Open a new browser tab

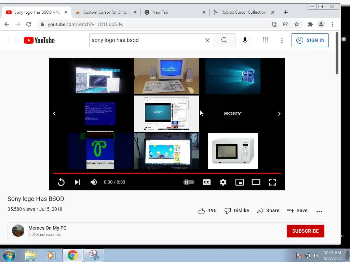(x=286, y=12)
